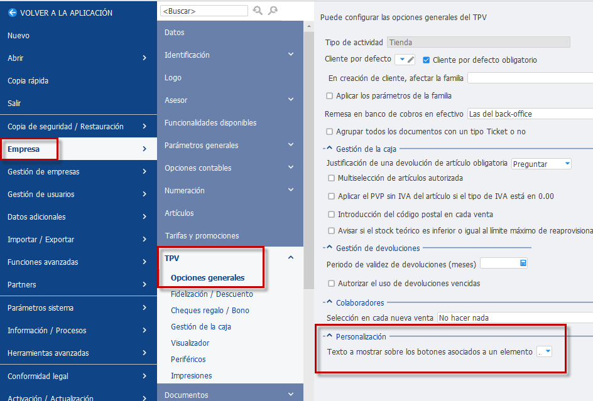593x401 pixels.
Task: Collapse the Colaboradores section arrow
Action: (329, 302)
